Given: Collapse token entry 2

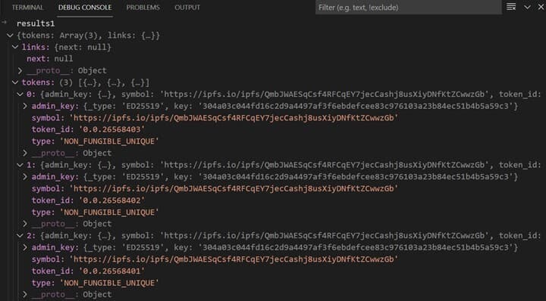Looking at the screenshot, I should click(x=20, y=236).
